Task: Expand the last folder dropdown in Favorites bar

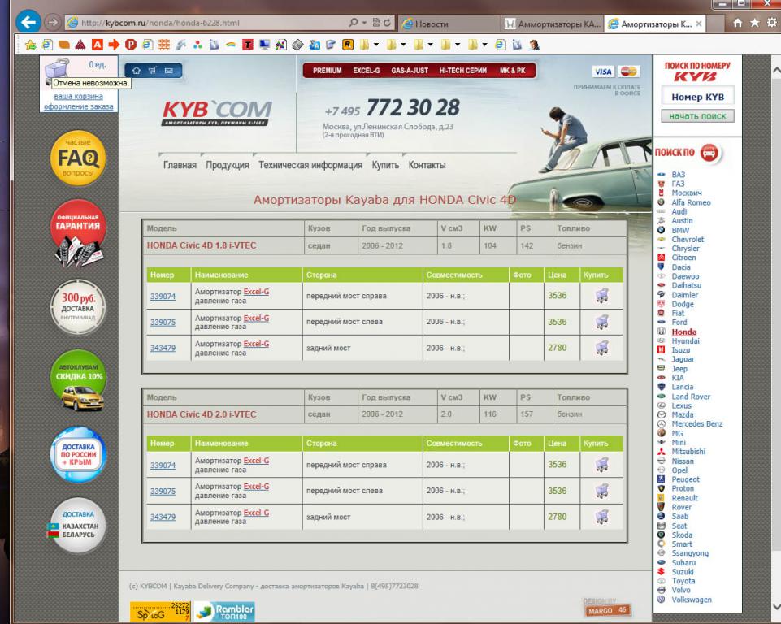Action: pyautogui.click(x=484, y=45)
